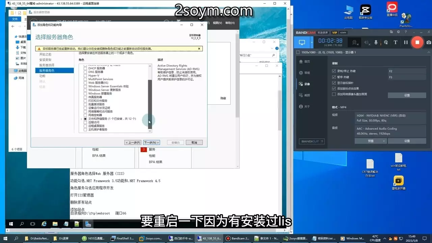Click 上一步(P) in the wizard
The height and width of the screenshot is (243, 432).
pyautogui.click(x=133, y=142)
